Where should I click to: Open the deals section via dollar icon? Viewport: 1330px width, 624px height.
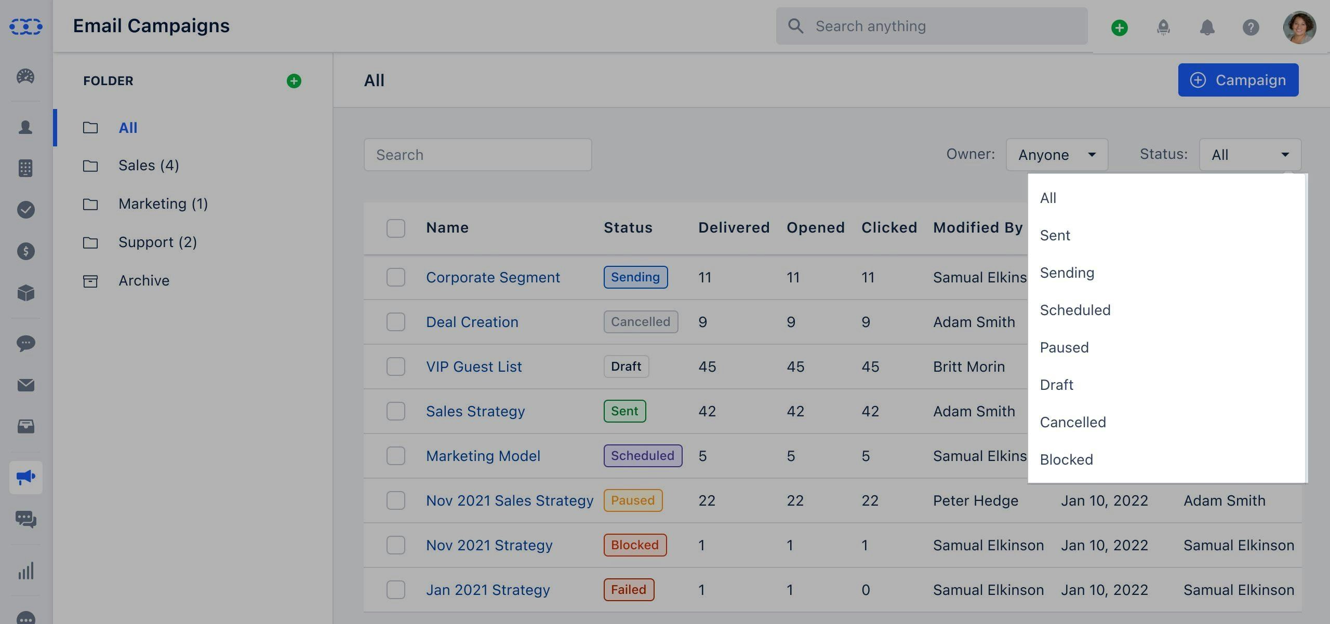(x=25, y=251)
